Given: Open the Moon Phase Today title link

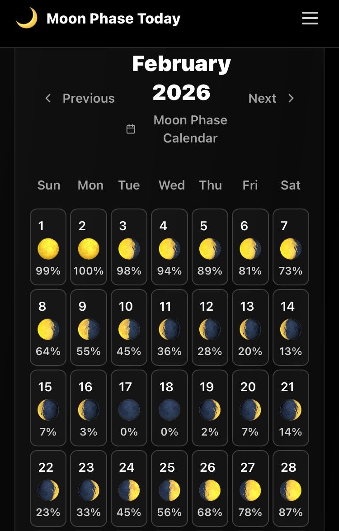Looking at the screenshot, I should (x=113, y=19).
